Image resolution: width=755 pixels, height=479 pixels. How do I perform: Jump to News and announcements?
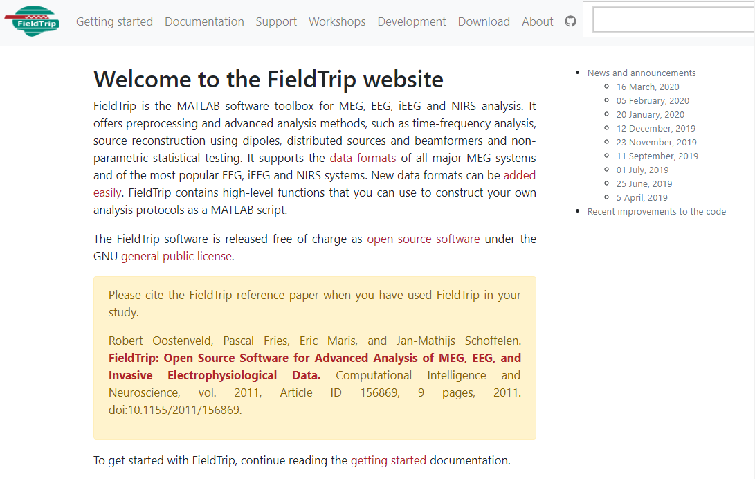[642, 73]
